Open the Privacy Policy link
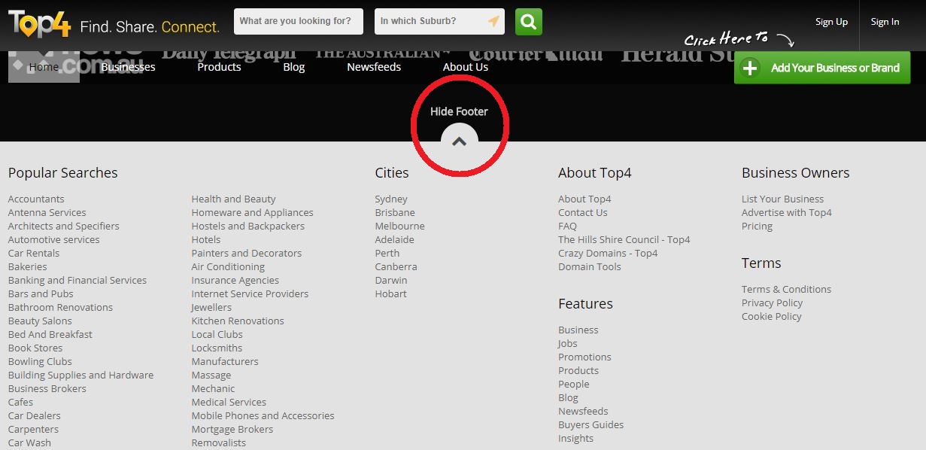This screenshot has height=450, width=926. click(772, 303)
